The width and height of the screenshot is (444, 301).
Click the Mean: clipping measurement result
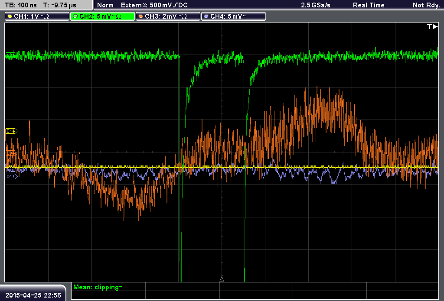[x=98, y=287]
